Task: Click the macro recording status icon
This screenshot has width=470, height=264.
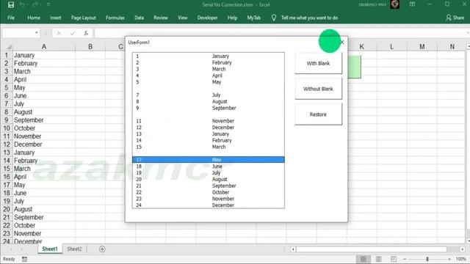Action: [x=24, y=259]
